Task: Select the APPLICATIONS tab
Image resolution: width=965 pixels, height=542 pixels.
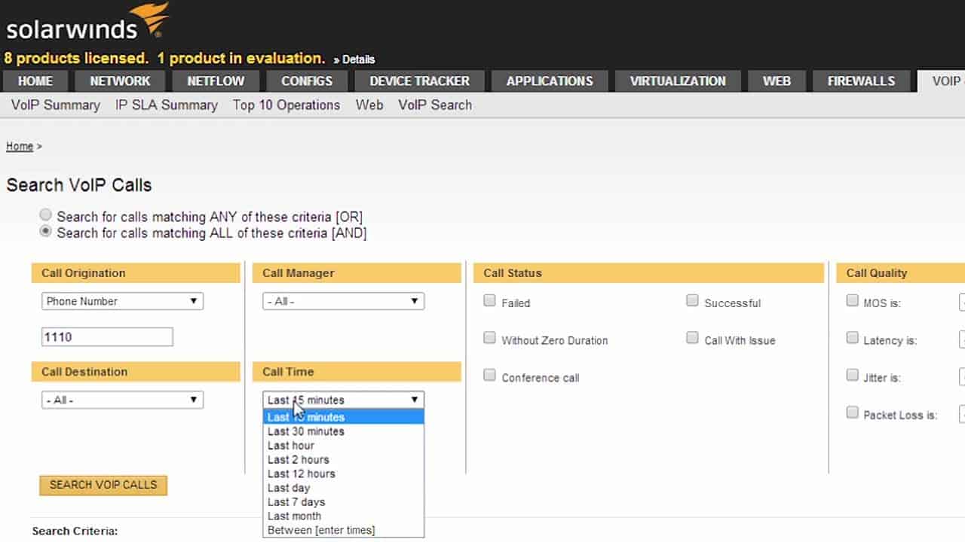Action: point(550,81)
